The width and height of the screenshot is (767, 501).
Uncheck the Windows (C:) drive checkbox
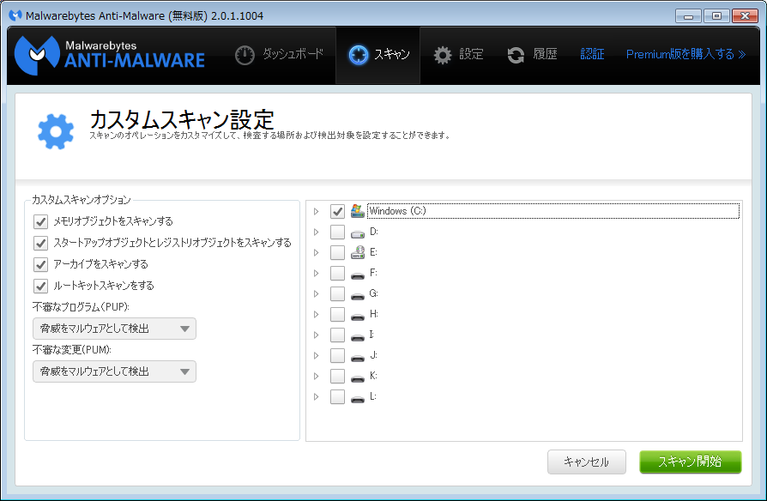click(337, 211)
